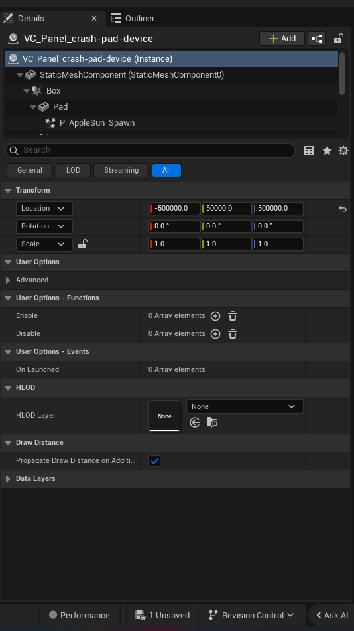This screenshot has width=354, height=631.
Task: Focus the Details search field
Action: click(x=150, y=150)
